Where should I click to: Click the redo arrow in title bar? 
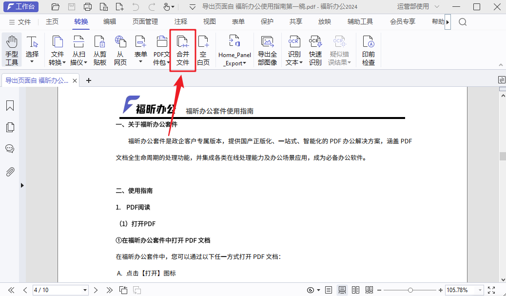pos(152,7)
